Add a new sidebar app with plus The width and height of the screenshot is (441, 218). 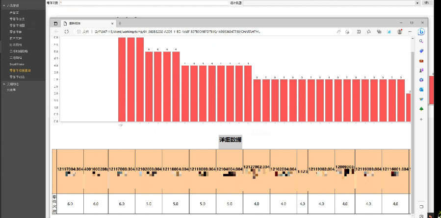(421, 119)
